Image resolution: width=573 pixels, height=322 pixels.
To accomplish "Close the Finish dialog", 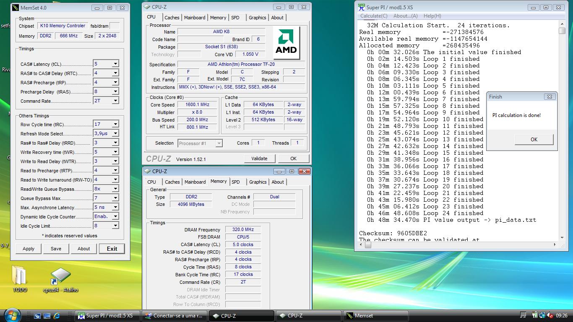I will [550, 96].
